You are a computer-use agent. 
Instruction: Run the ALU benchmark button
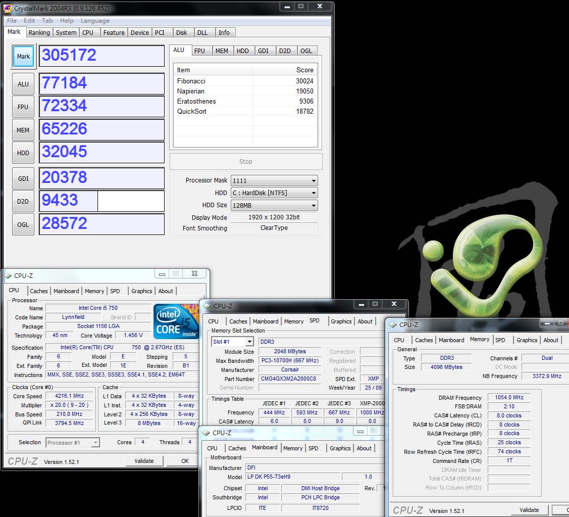tap(23, 84)
